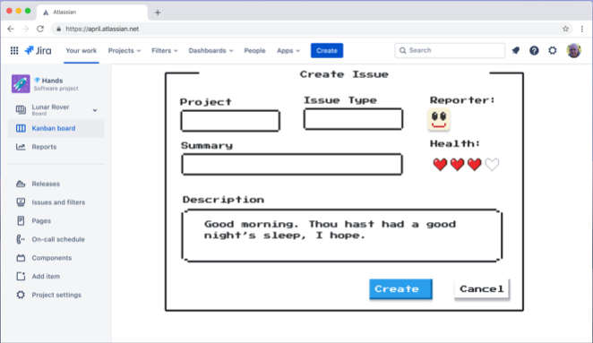Image resolution: width=593 pixels, height=343 pixels.
Task: Open the browser three-dot menu
Action: (x=582, y=29)
